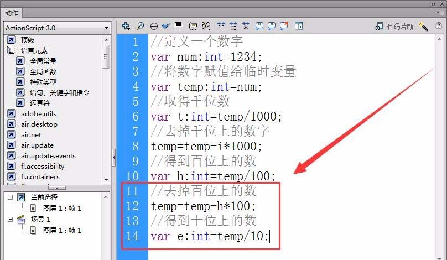Click the script navigator scrollbar up arrow
The height and width of the screenshot is (260, 447).
[x=106, y=197]
